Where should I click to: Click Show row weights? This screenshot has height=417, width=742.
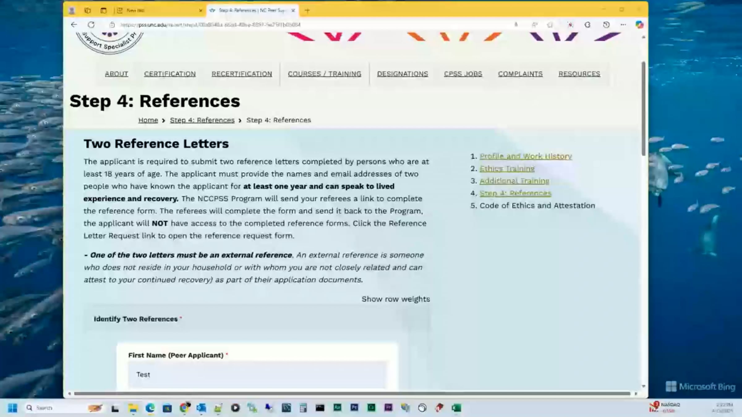[396, 299]
